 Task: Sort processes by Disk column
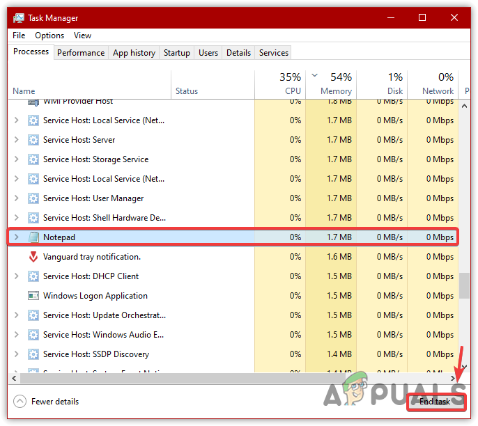point(382,85)
